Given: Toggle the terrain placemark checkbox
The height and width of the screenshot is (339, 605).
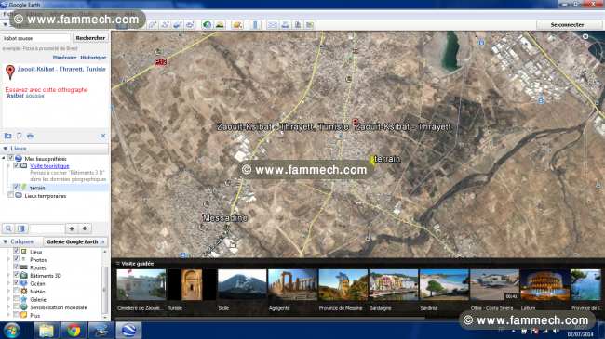Looking at the screenshot, I should click(16, 187).
